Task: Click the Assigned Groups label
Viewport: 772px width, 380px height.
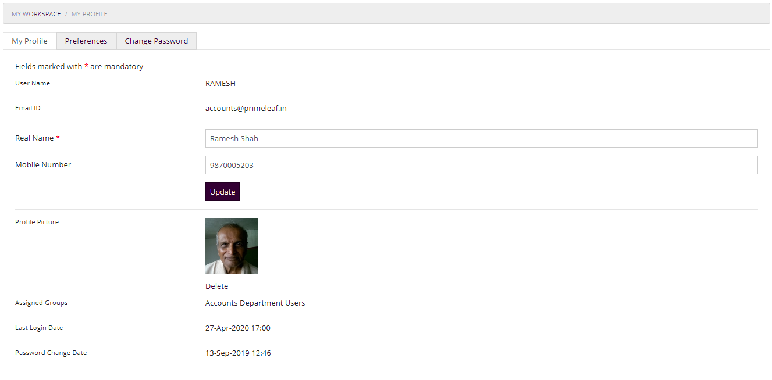Action: click(x=41, y=302)
